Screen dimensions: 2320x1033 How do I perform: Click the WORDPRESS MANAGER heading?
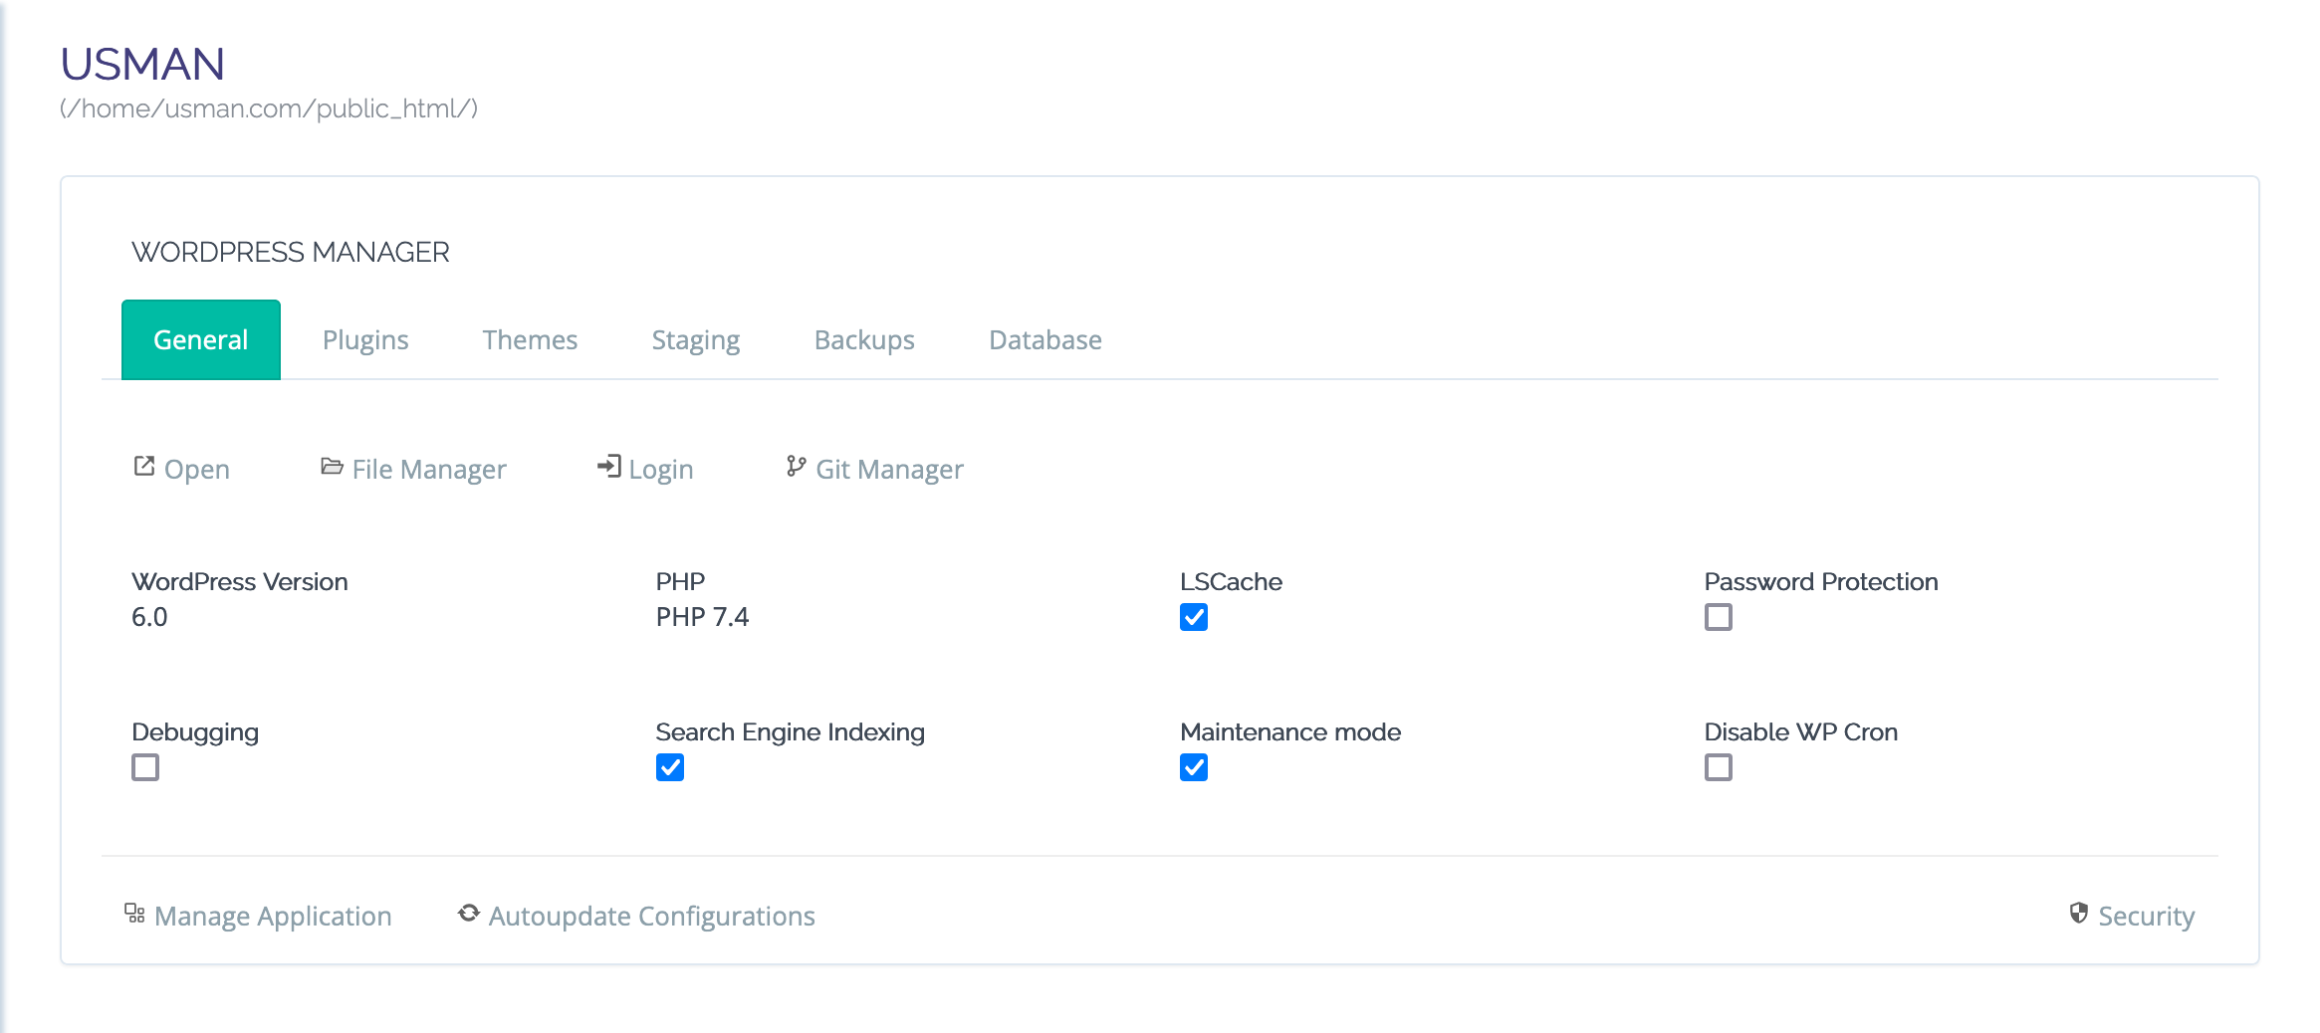coord(291,252)
